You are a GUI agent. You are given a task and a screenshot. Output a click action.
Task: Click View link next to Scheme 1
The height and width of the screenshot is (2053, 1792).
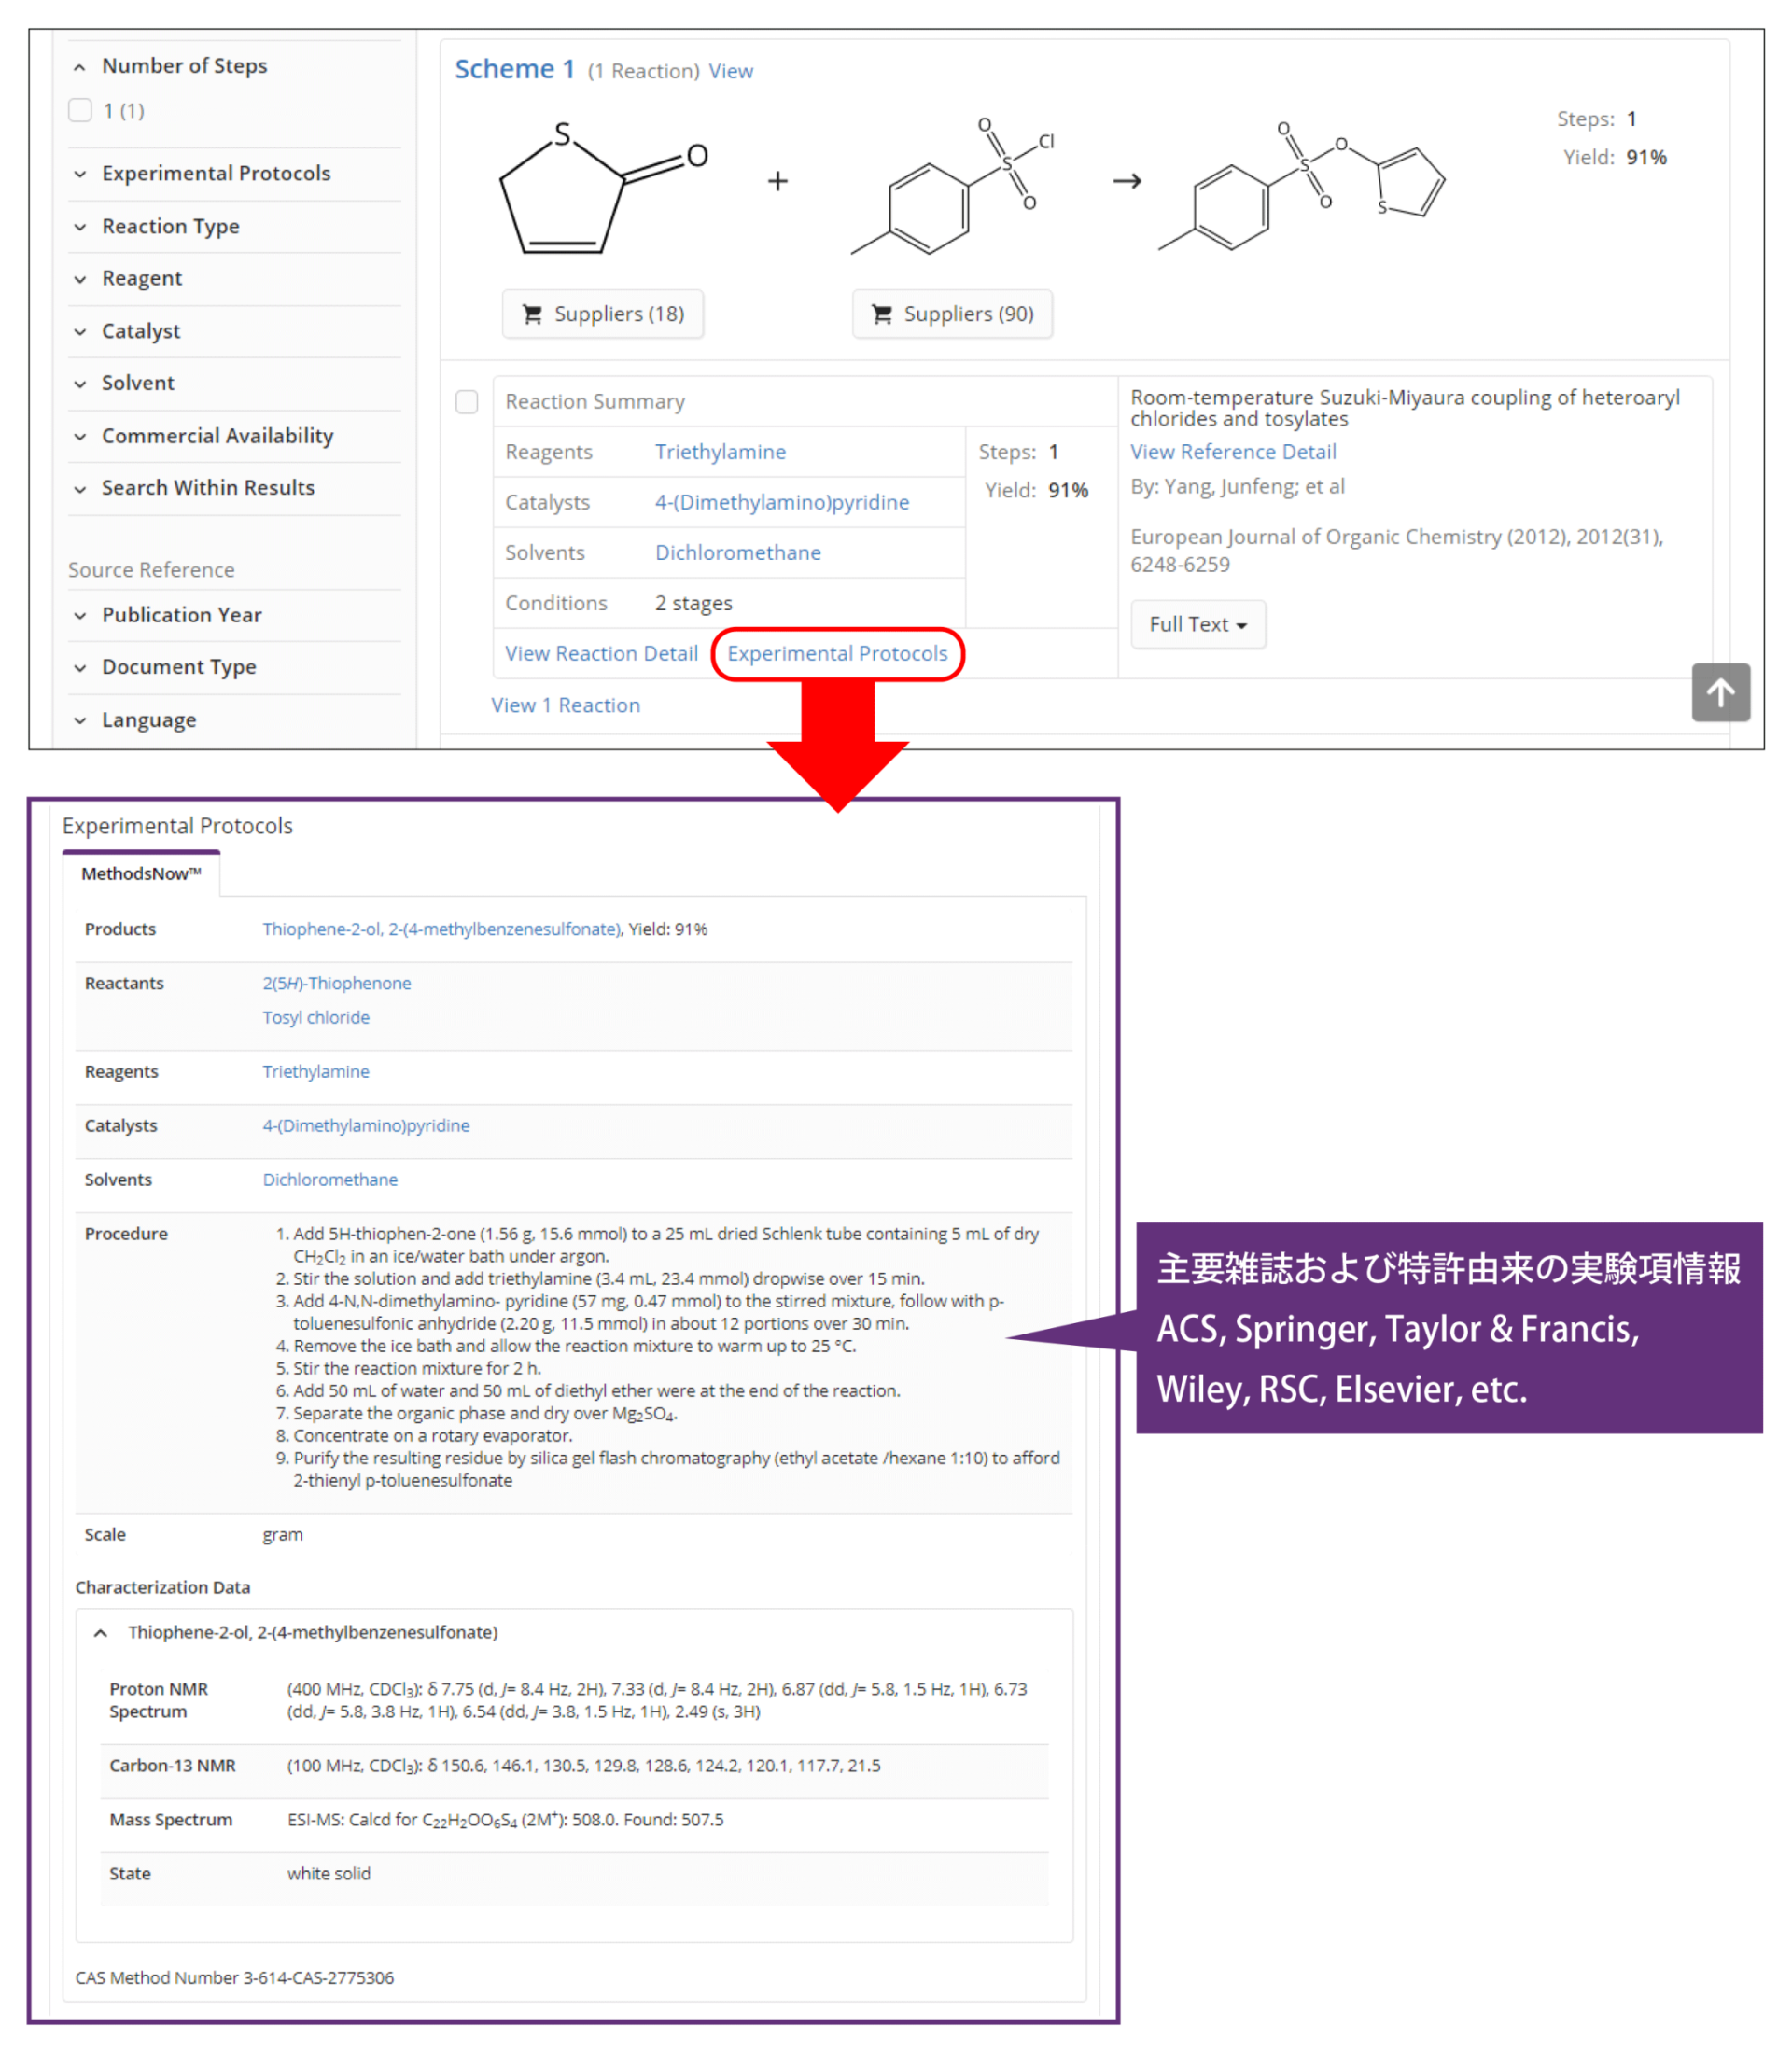coord(731,71)
